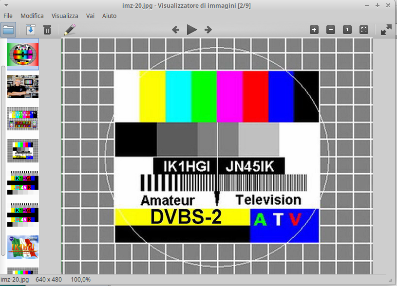Click the 100,0% zoom value in status bar
This screenshot has width=397, height=286.
[x=80, y=279]
